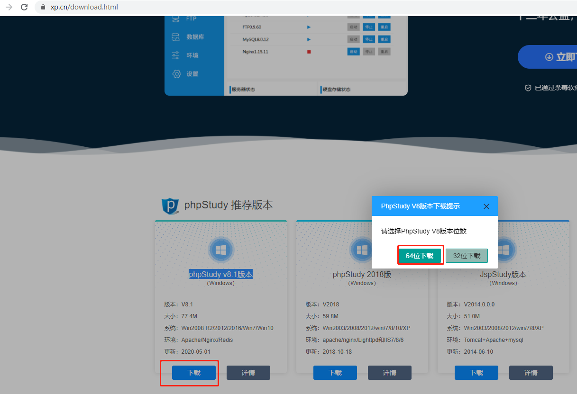Download JspStudy版本 with 下载 button

tap(476, 373)
